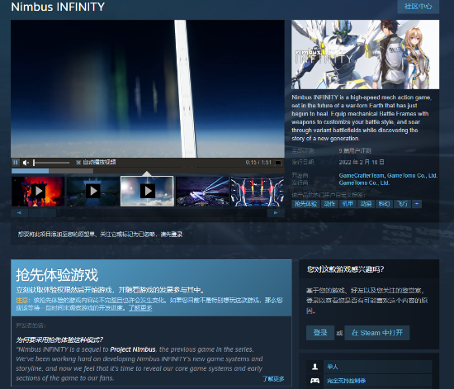The width and height of the screenshot is (454, 389).
Task: Click the single-player person icon
Action: 315,367
